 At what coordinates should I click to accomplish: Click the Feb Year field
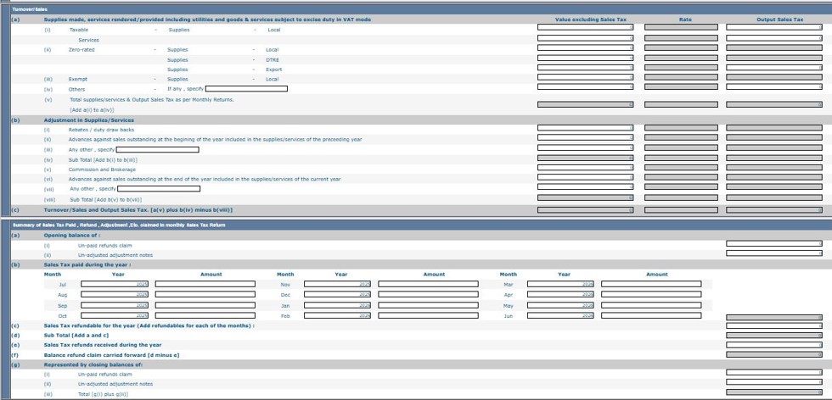click(338, 315)
